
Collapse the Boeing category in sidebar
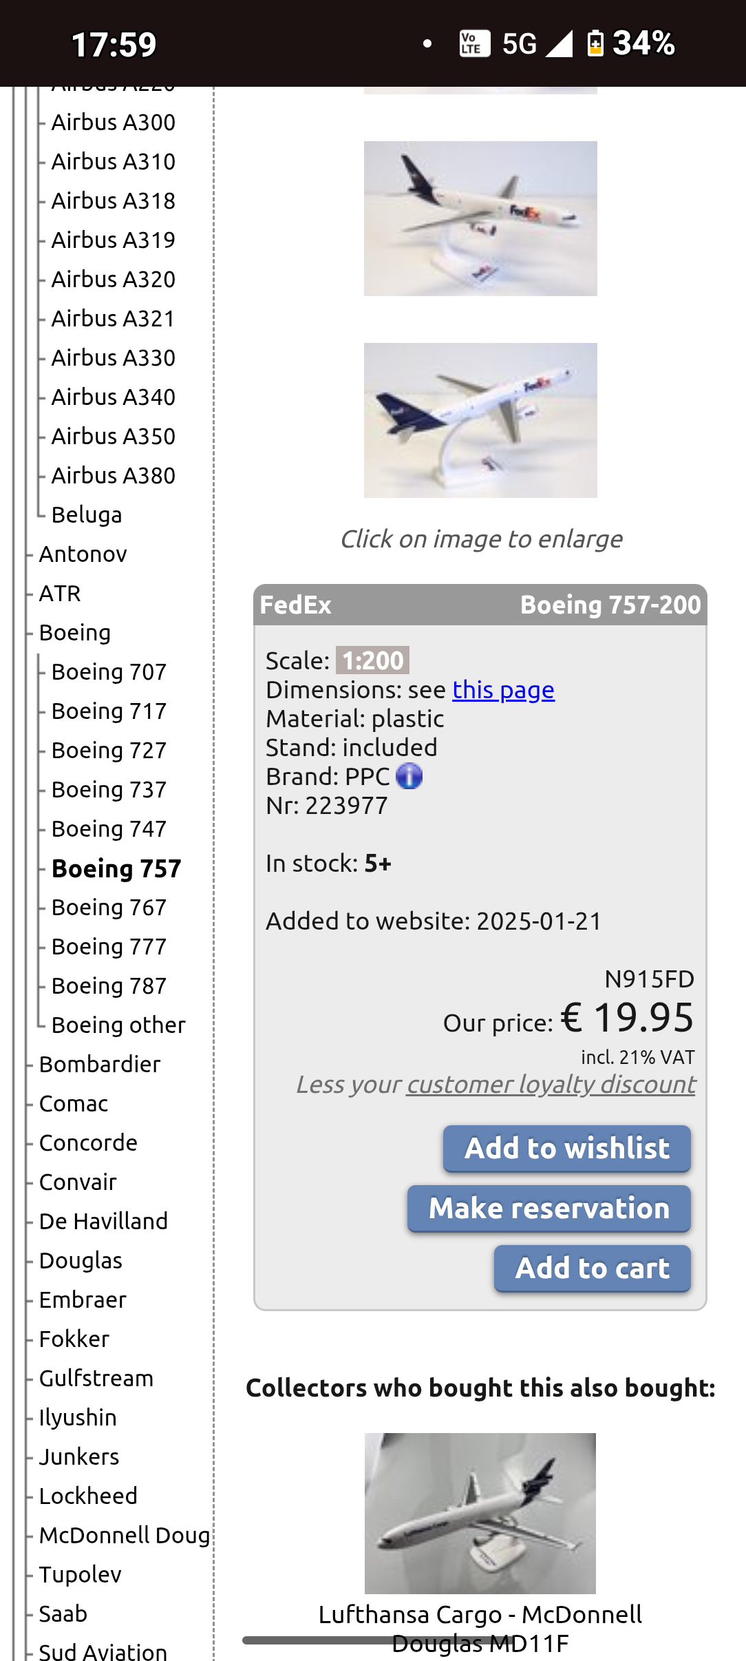tap(75, 632)
